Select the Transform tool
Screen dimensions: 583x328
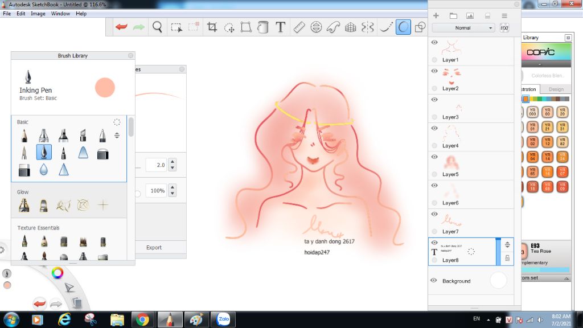(246, 27)
